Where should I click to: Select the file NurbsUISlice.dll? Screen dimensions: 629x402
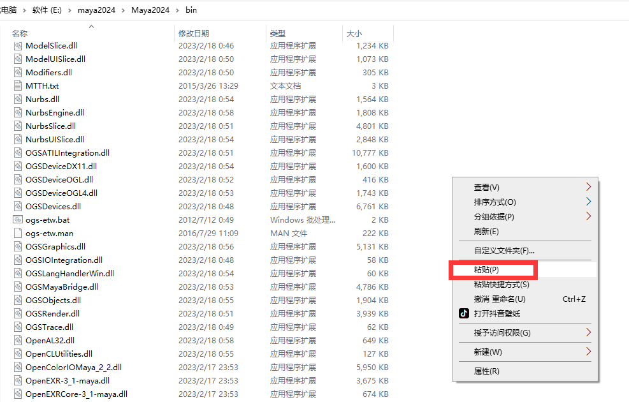point(55,139)
